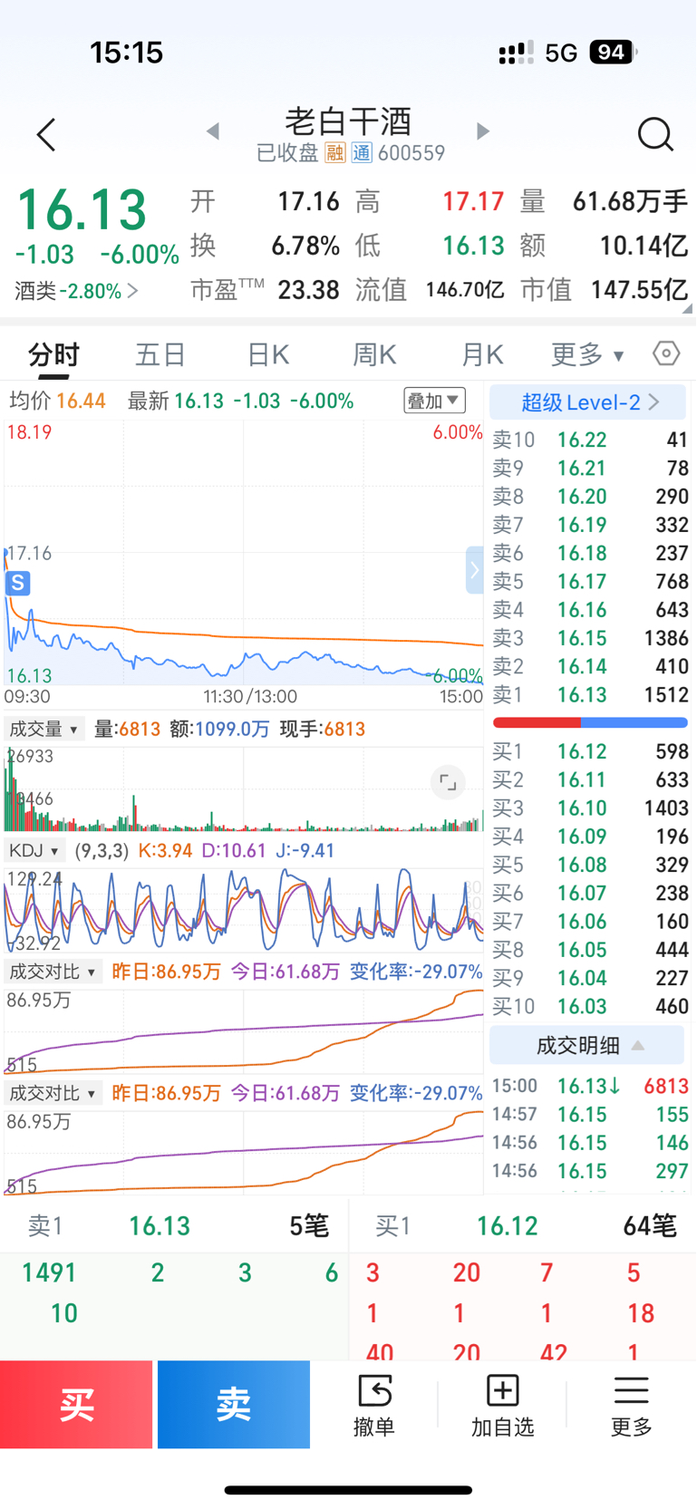Select 卖3 price 16.15 row
The image size is (697, 1509).
coord(590,638)
